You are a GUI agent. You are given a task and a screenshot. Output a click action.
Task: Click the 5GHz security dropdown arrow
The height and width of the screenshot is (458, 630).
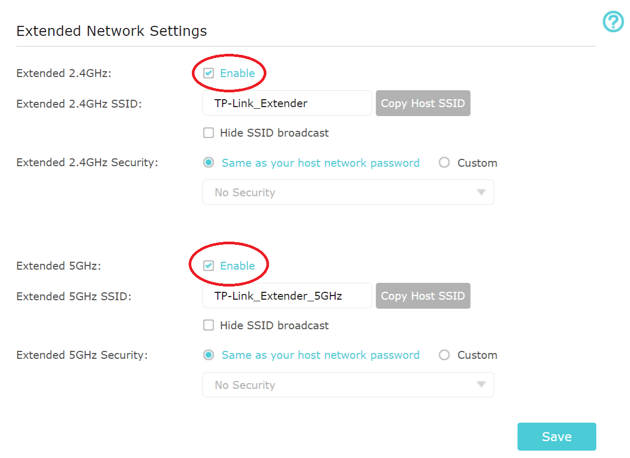[x=481, y=385]
